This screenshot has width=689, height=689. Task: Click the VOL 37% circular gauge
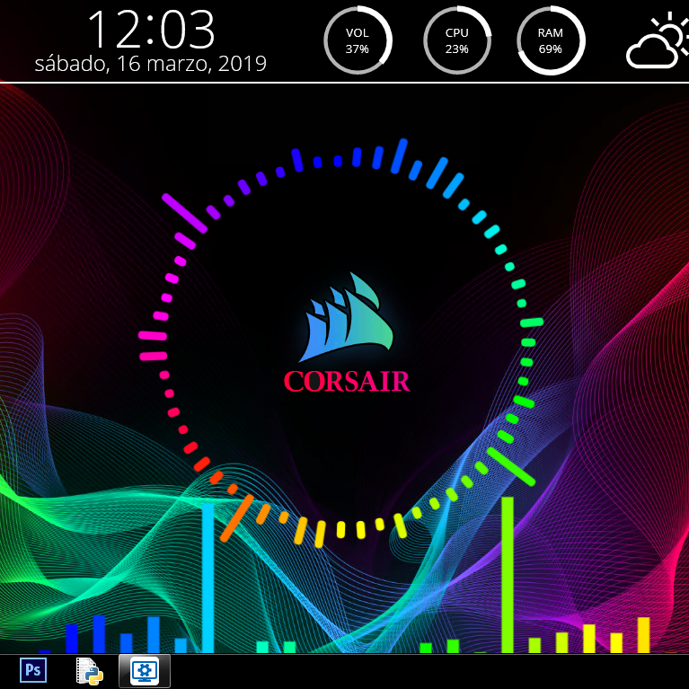point(358,41)
